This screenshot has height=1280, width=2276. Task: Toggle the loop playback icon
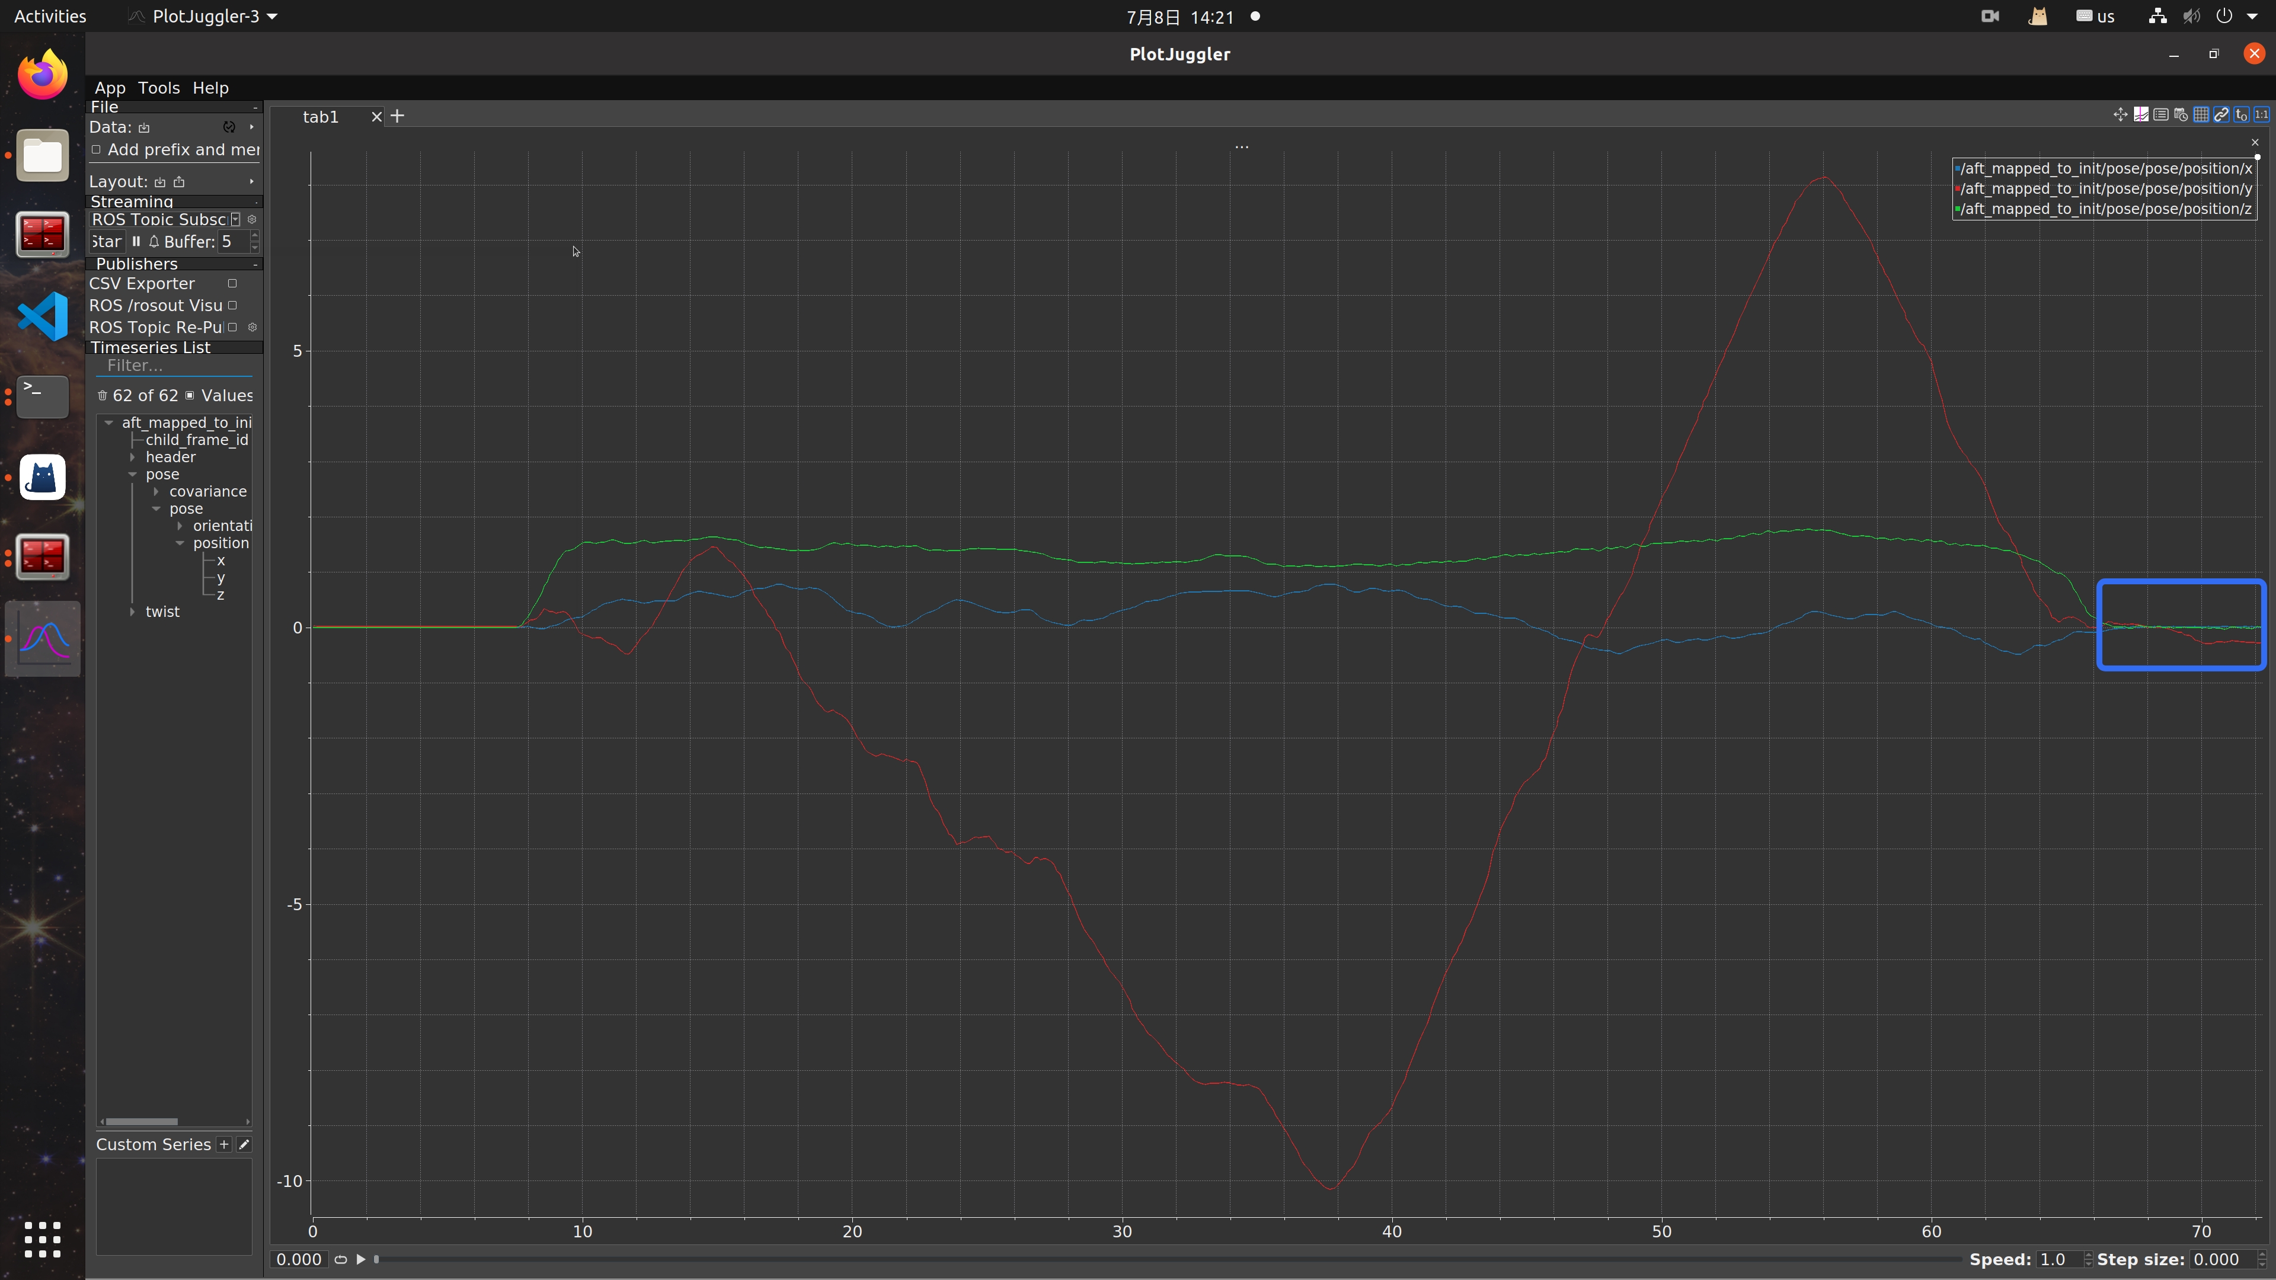click(x=340, y=1260)
